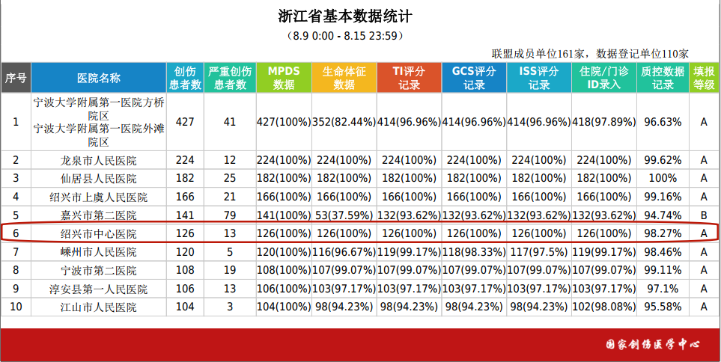The width and height of the screenshot is (721, 362).
Task: Select the 住院/门诊ID录入 column header
Action: (603, 78)
